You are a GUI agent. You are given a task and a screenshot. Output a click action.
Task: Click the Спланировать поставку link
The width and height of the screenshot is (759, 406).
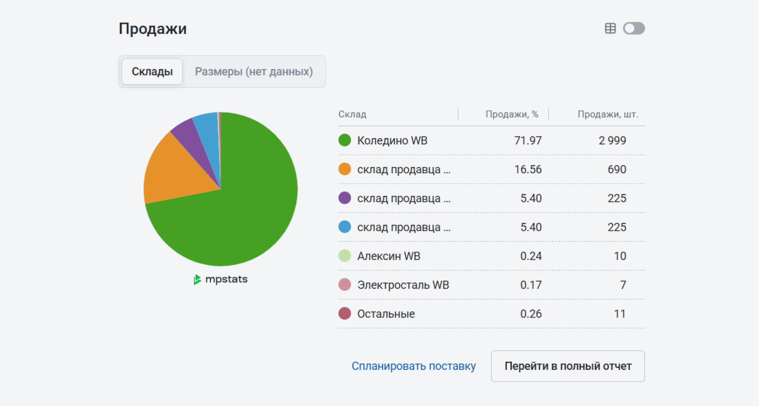[414, 366]
